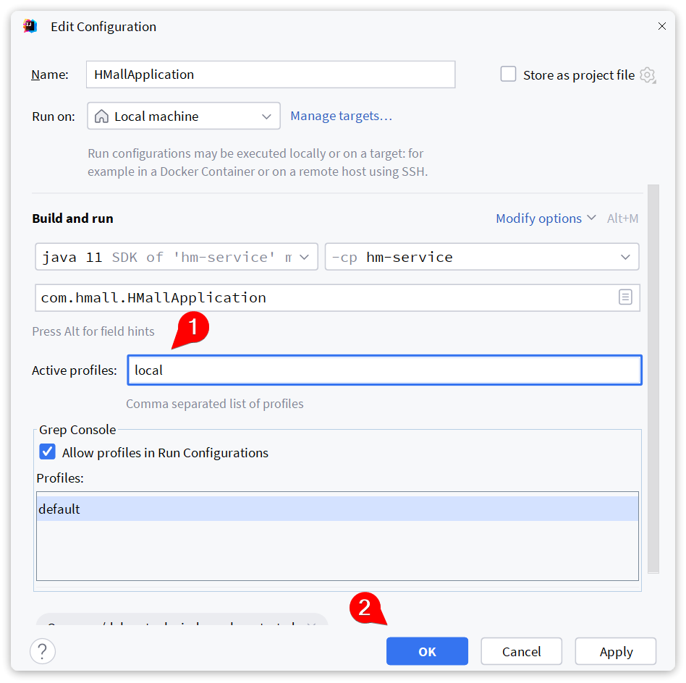Open help with the question mark button
686x683 pixels.
point(43,650)
